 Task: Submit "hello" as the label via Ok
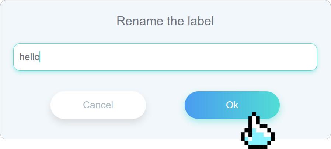pyautogui.click(x=232, y=105)
